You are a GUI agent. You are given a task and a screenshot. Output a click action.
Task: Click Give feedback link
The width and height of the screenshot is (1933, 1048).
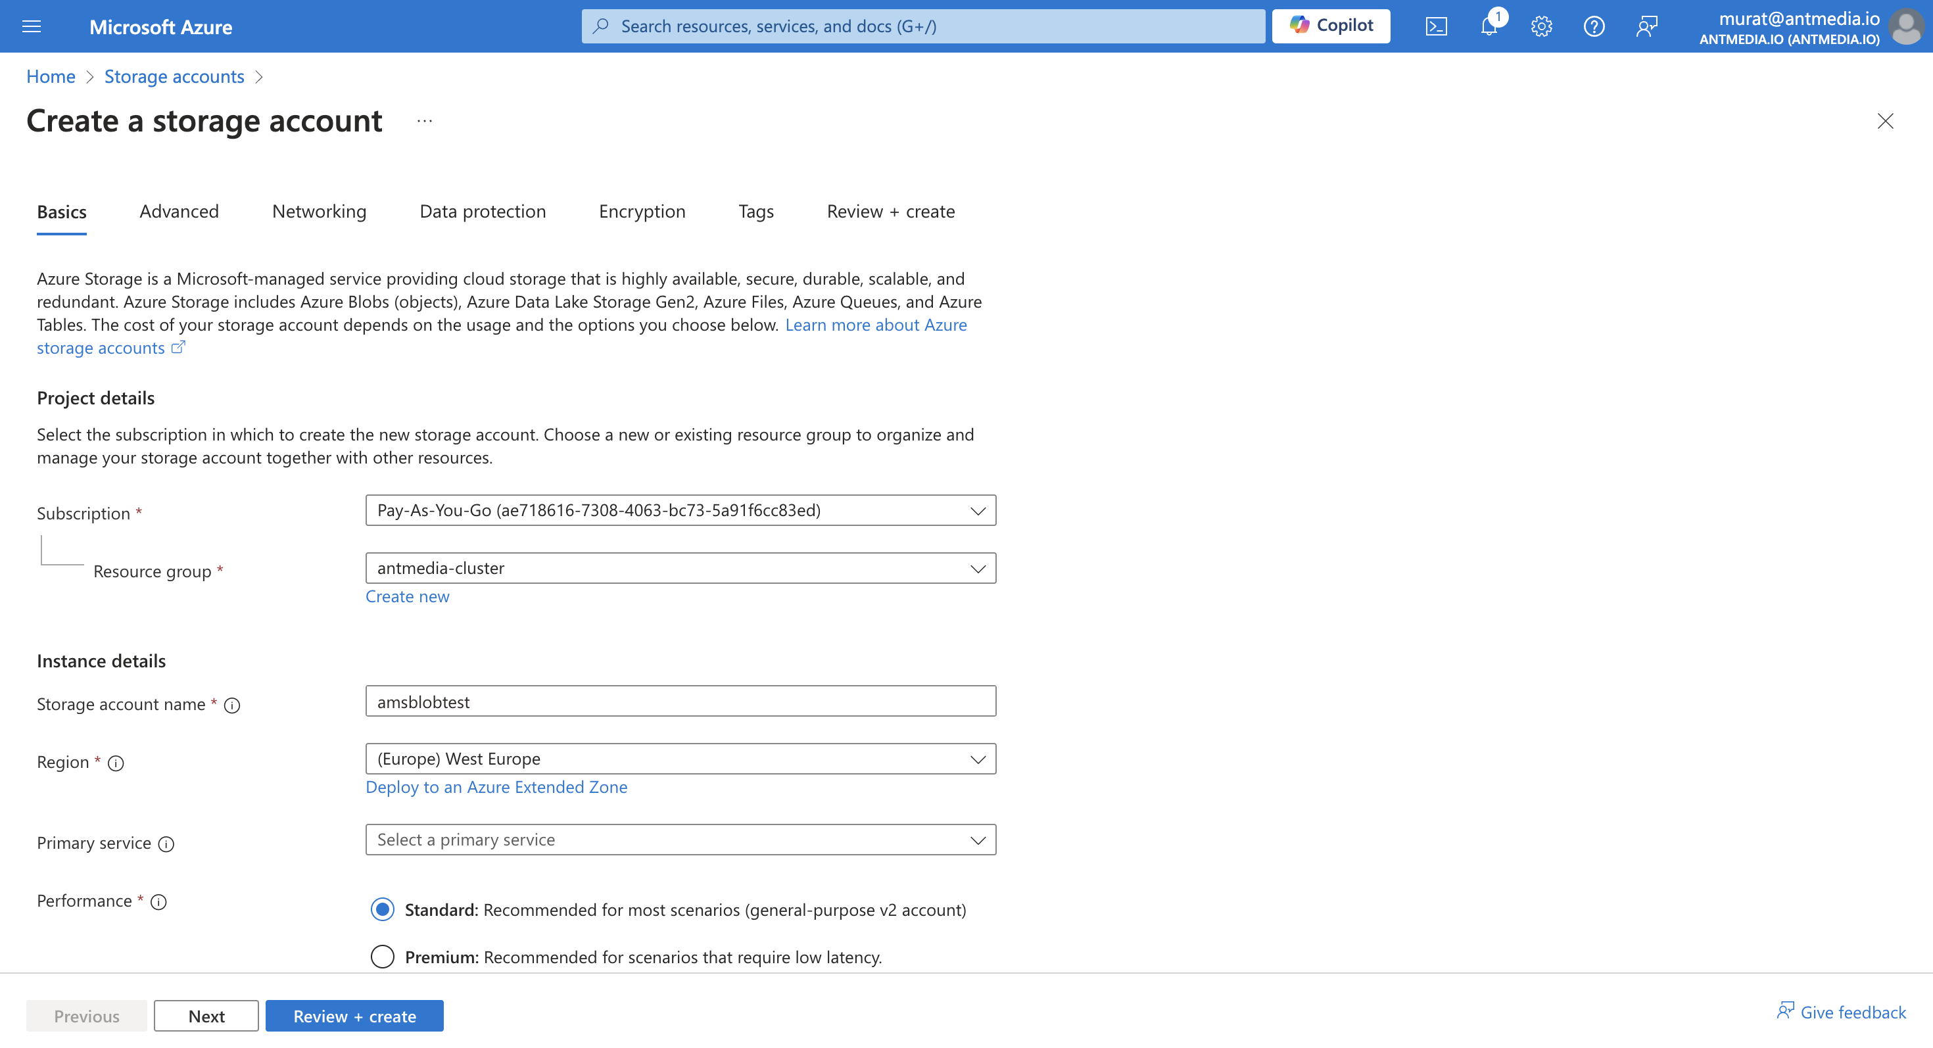[x=1842, y=1012]
